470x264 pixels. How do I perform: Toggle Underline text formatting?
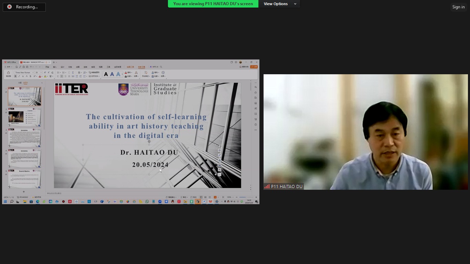tap(23, 76)
